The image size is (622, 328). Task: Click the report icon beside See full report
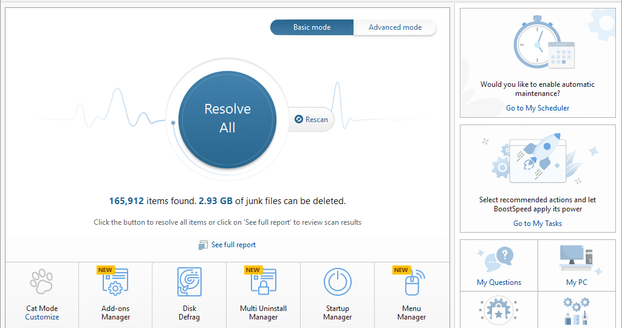tap(203, 245)
